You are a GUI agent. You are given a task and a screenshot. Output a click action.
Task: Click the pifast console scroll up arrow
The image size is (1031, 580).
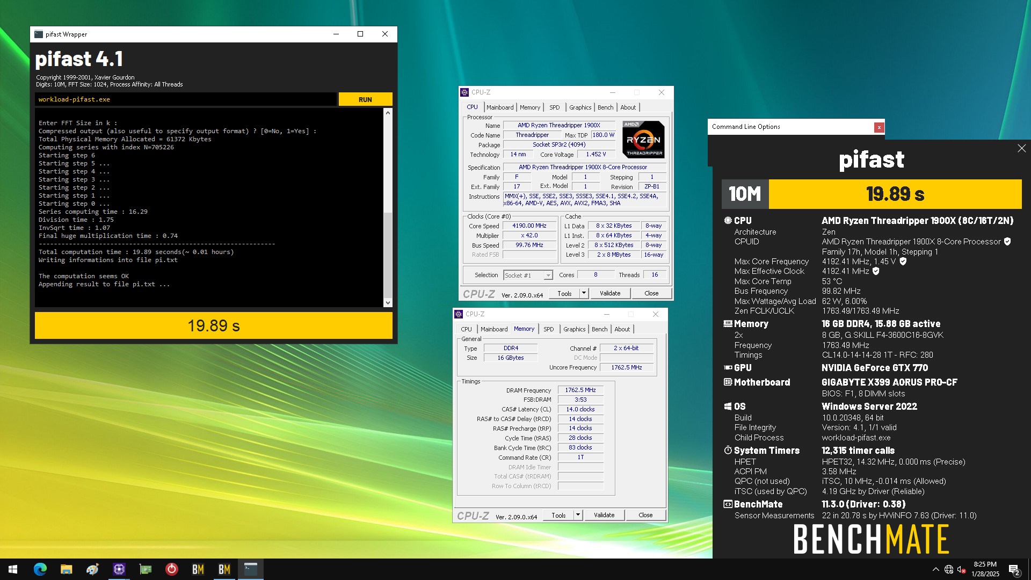point(388,113)
